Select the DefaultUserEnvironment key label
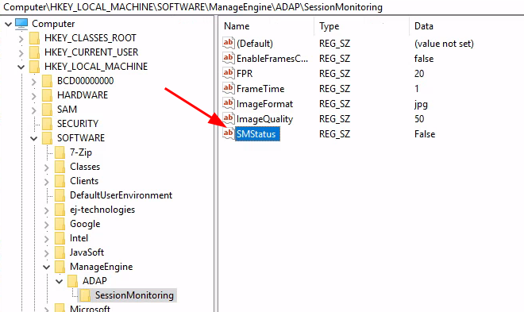 click(x=121, y=195)
